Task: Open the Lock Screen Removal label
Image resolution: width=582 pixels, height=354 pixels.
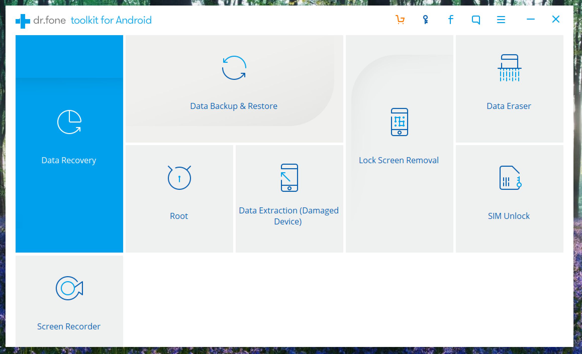Action: pos(399,160)
